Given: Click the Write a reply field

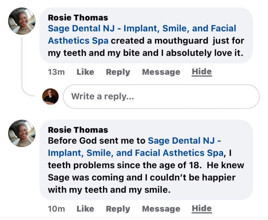Looking at the screenshot, I should point(161,97).
